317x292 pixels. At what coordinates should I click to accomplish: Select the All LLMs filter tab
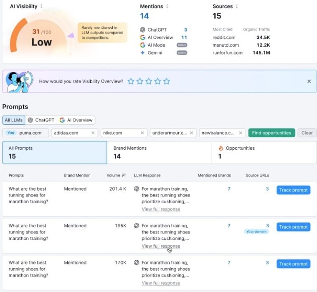(13, 120)
